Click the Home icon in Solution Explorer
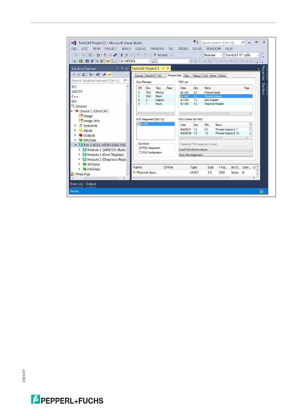This screenshot has height=416, width=290. (84, 74)
